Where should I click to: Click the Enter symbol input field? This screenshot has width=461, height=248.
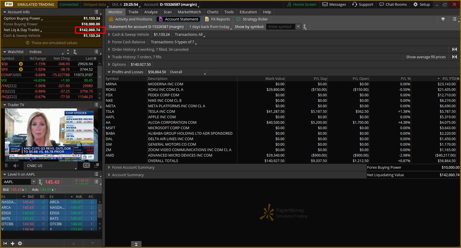tap(281, 27)
